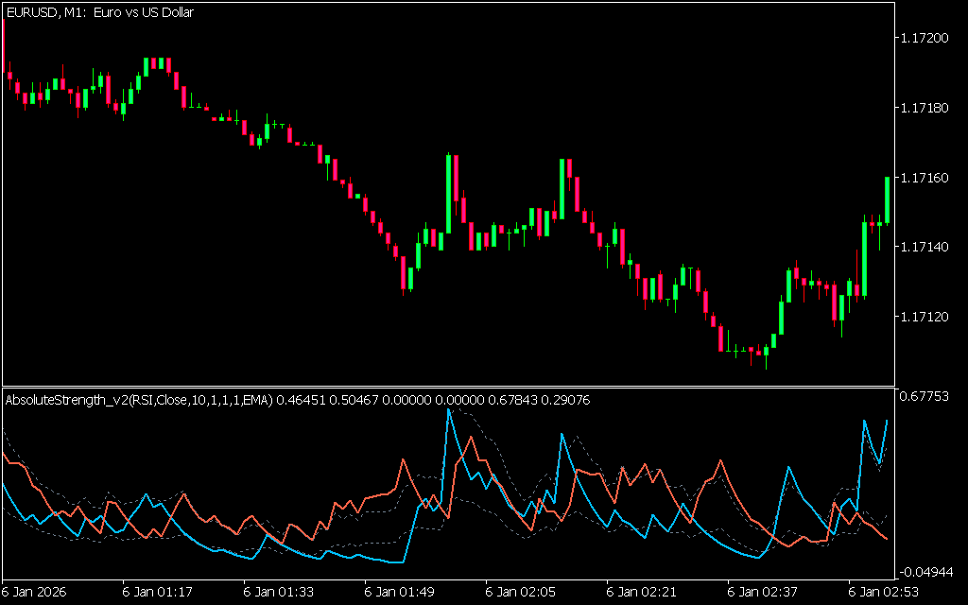This screenshot has width=968, height=605.
Task: Click the highest peak of the blue indicator line
Action: point(448,410)
